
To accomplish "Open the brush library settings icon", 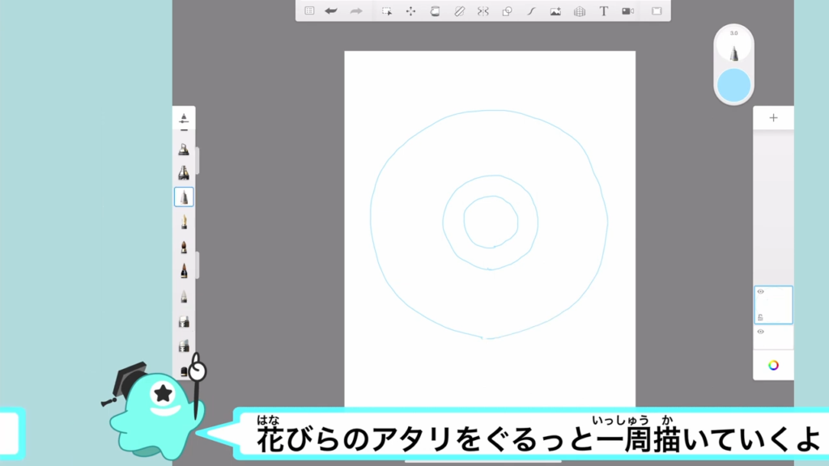I will [184, 118].
